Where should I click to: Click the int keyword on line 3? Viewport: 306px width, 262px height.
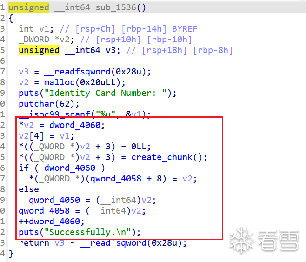[26, 29]
